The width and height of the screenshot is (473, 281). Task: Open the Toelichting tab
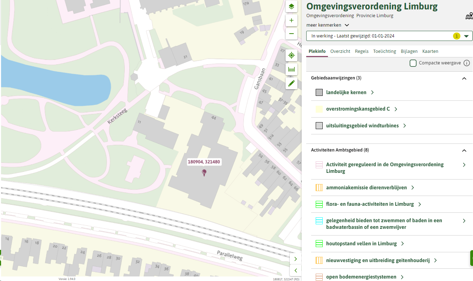(385, 51)
